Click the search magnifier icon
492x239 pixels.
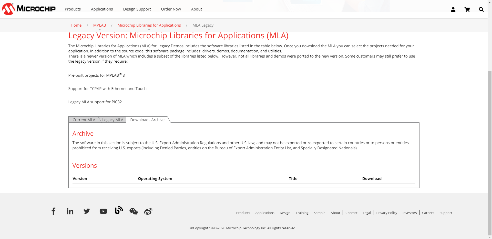[x=481, y=9]
